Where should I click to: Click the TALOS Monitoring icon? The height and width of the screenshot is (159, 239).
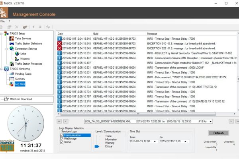[6, 69]
